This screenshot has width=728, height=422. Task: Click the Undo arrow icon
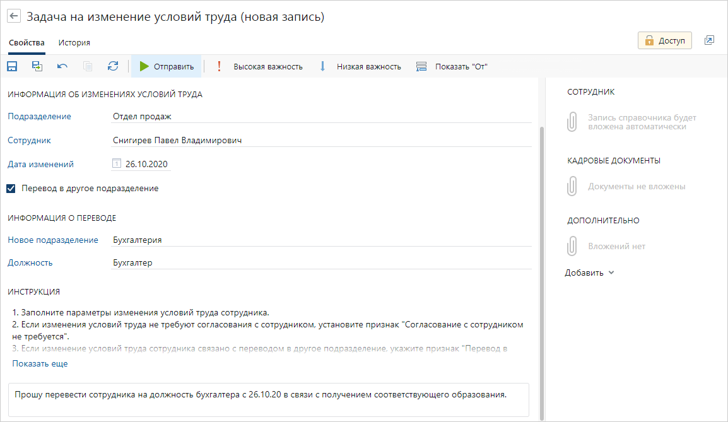(62, 66)
